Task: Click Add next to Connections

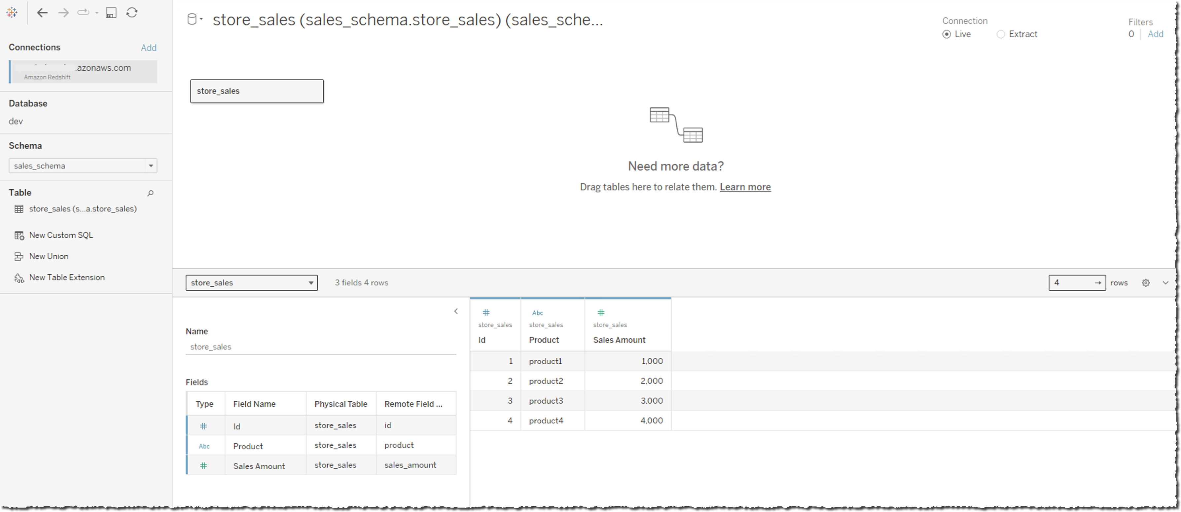Action: click(x=149, y=47)
